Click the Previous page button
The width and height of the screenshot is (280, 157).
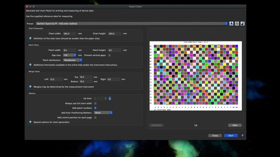tap(157, 125)
